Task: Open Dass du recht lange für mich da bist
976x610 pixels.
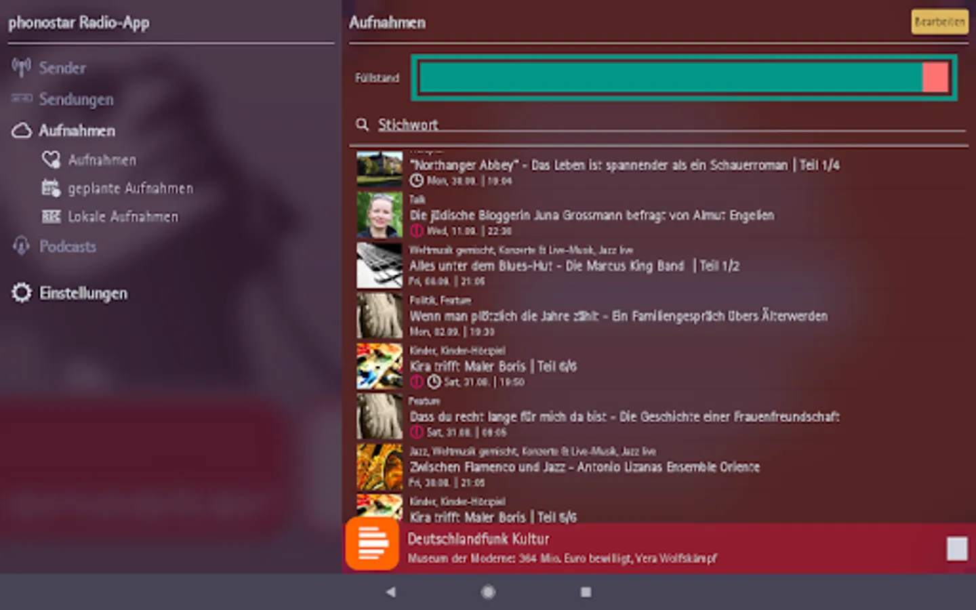Action: coord(624,416)
